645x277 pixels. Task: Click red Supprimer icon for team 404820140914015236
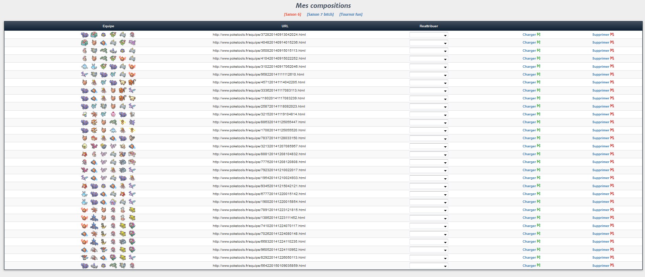pyautogui.click(x=612, y=42)
